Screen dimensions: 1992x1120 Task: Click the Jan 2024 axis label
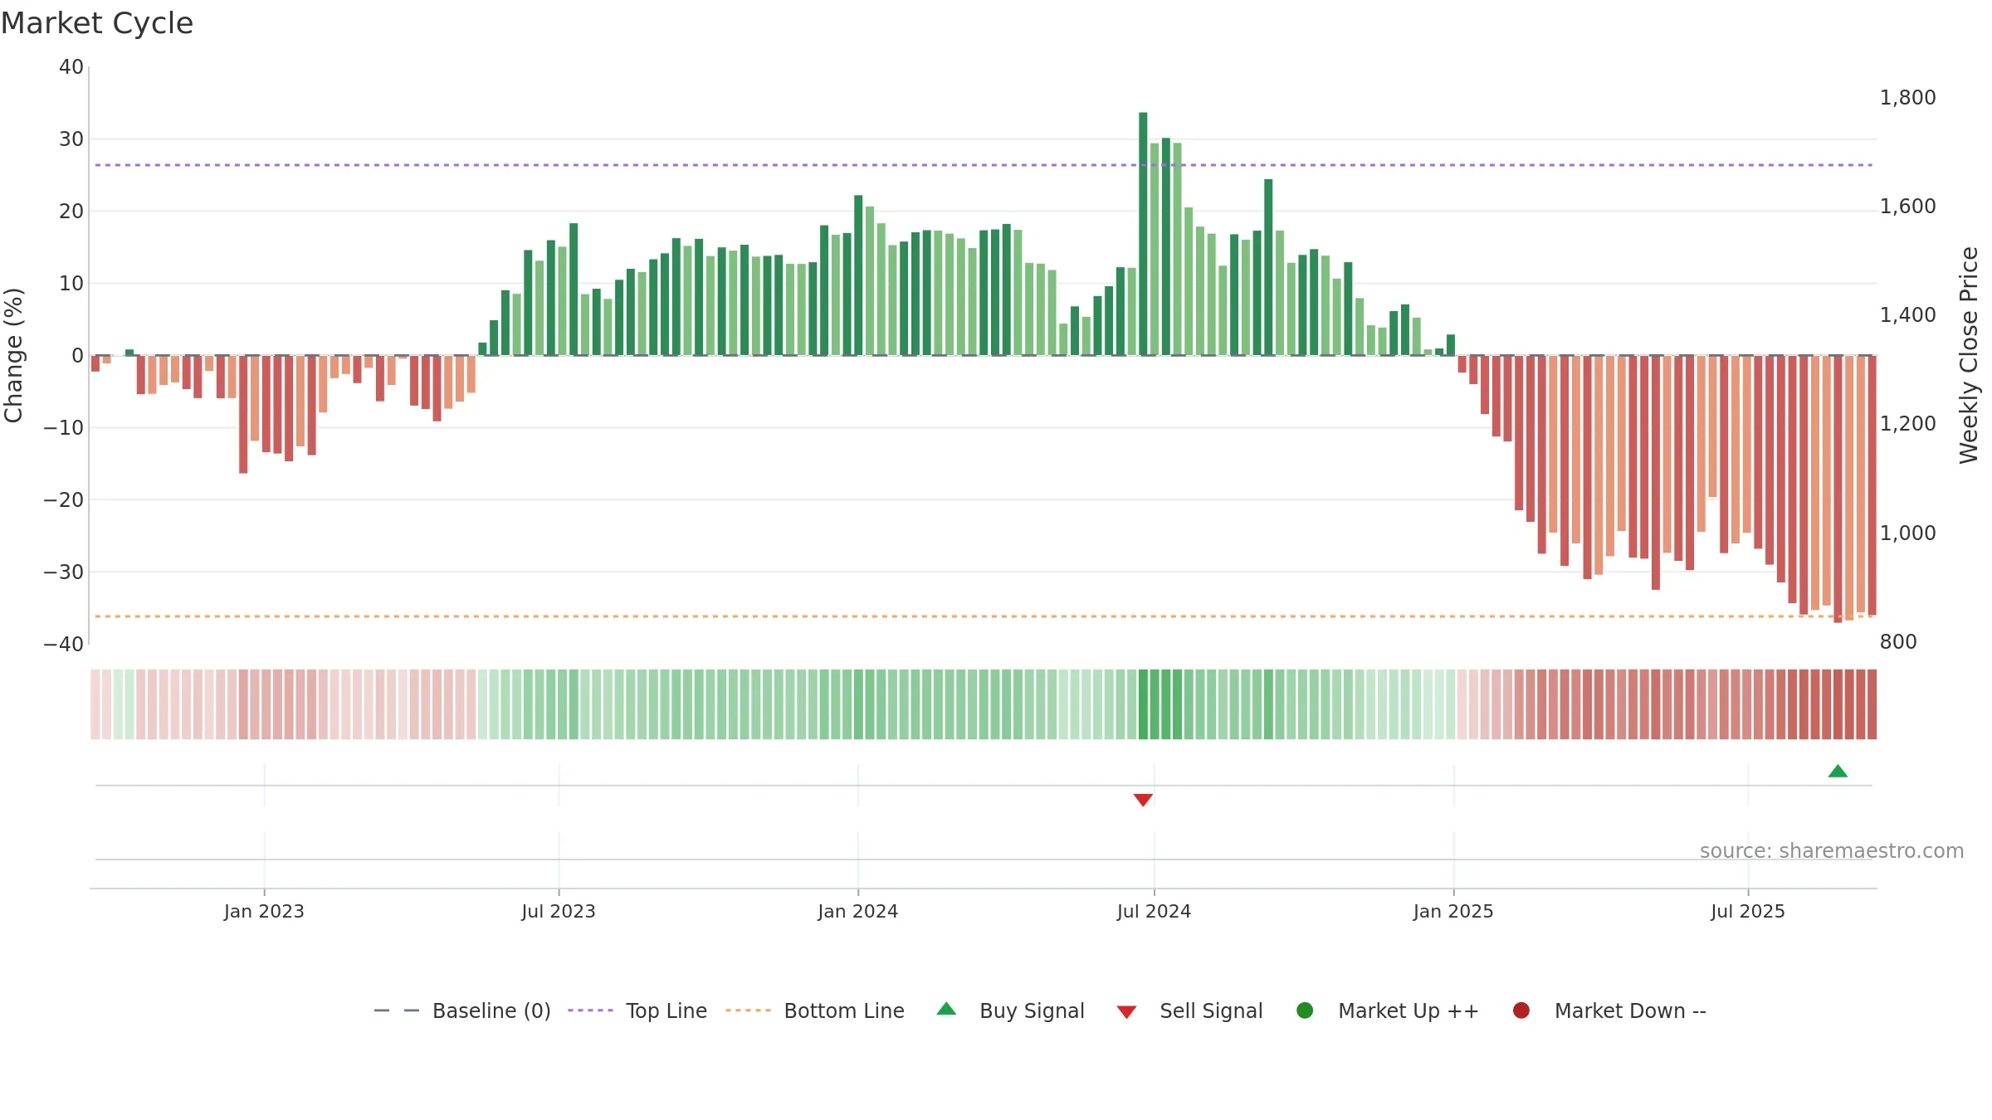[858, 912]
